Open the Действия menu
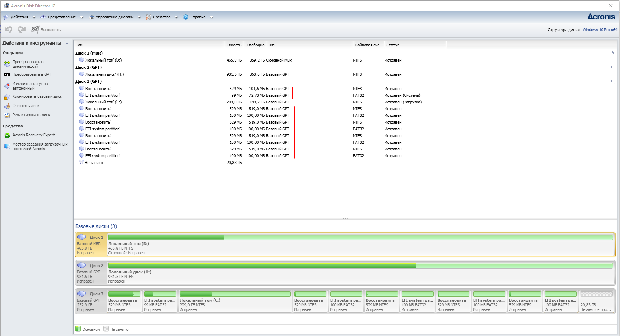Viewport: 620px width, 336px height. click(x=19, y=17)
